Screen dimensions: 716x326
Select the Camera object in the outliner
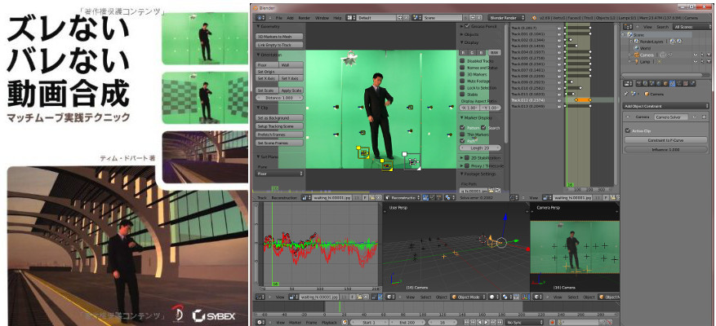[x=648, y=55]
